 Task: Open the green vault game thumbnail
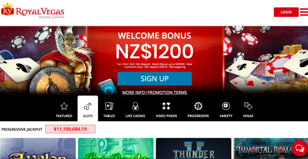pos(116,149)
